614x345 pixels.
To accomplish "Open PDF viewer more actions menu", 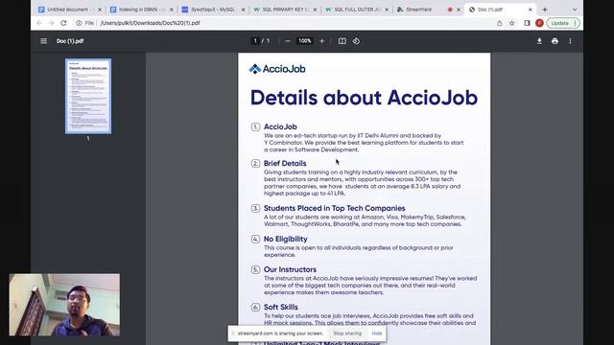I will tap(570, 41).
